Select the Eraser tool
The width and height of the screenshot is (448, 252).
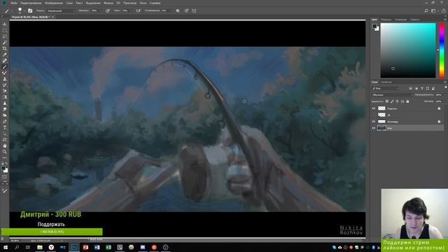(5, 91)
